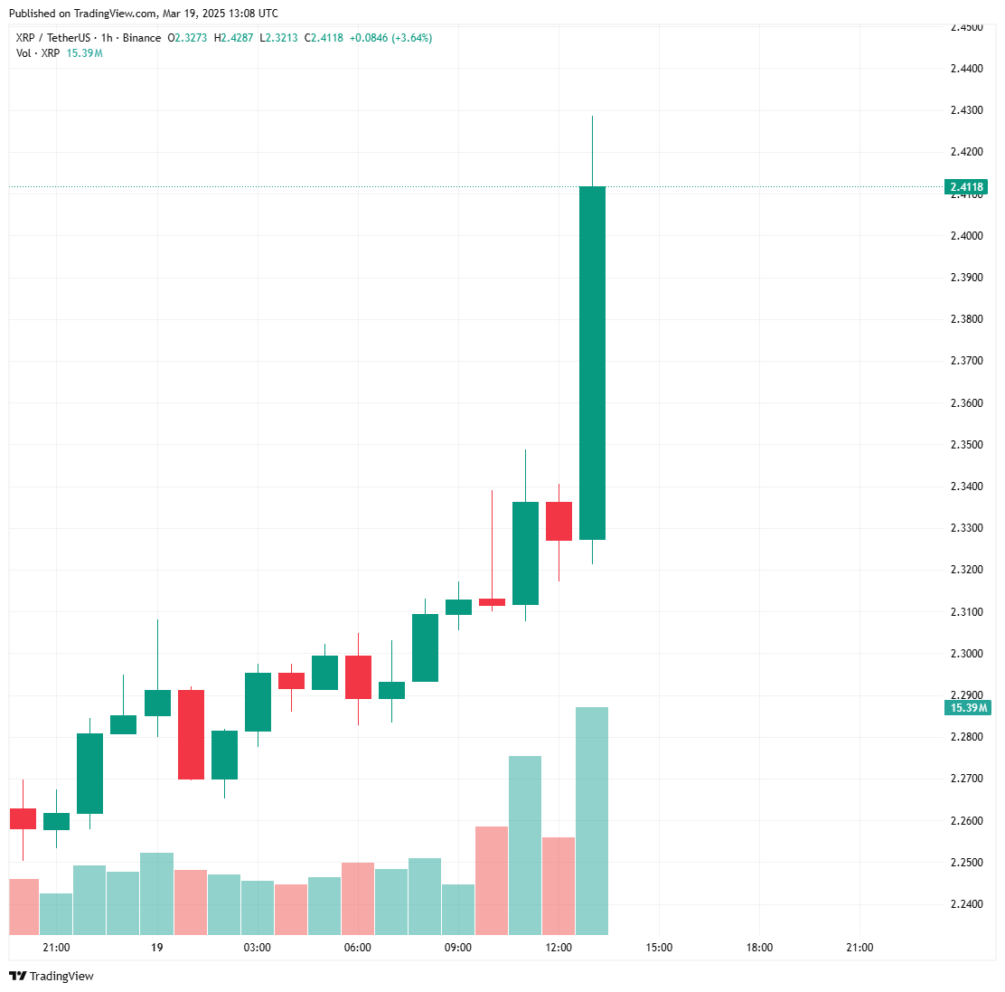Click the TradingView logo icon
1005x992 pixels.
pyautogui.click(x=17, y=976)
